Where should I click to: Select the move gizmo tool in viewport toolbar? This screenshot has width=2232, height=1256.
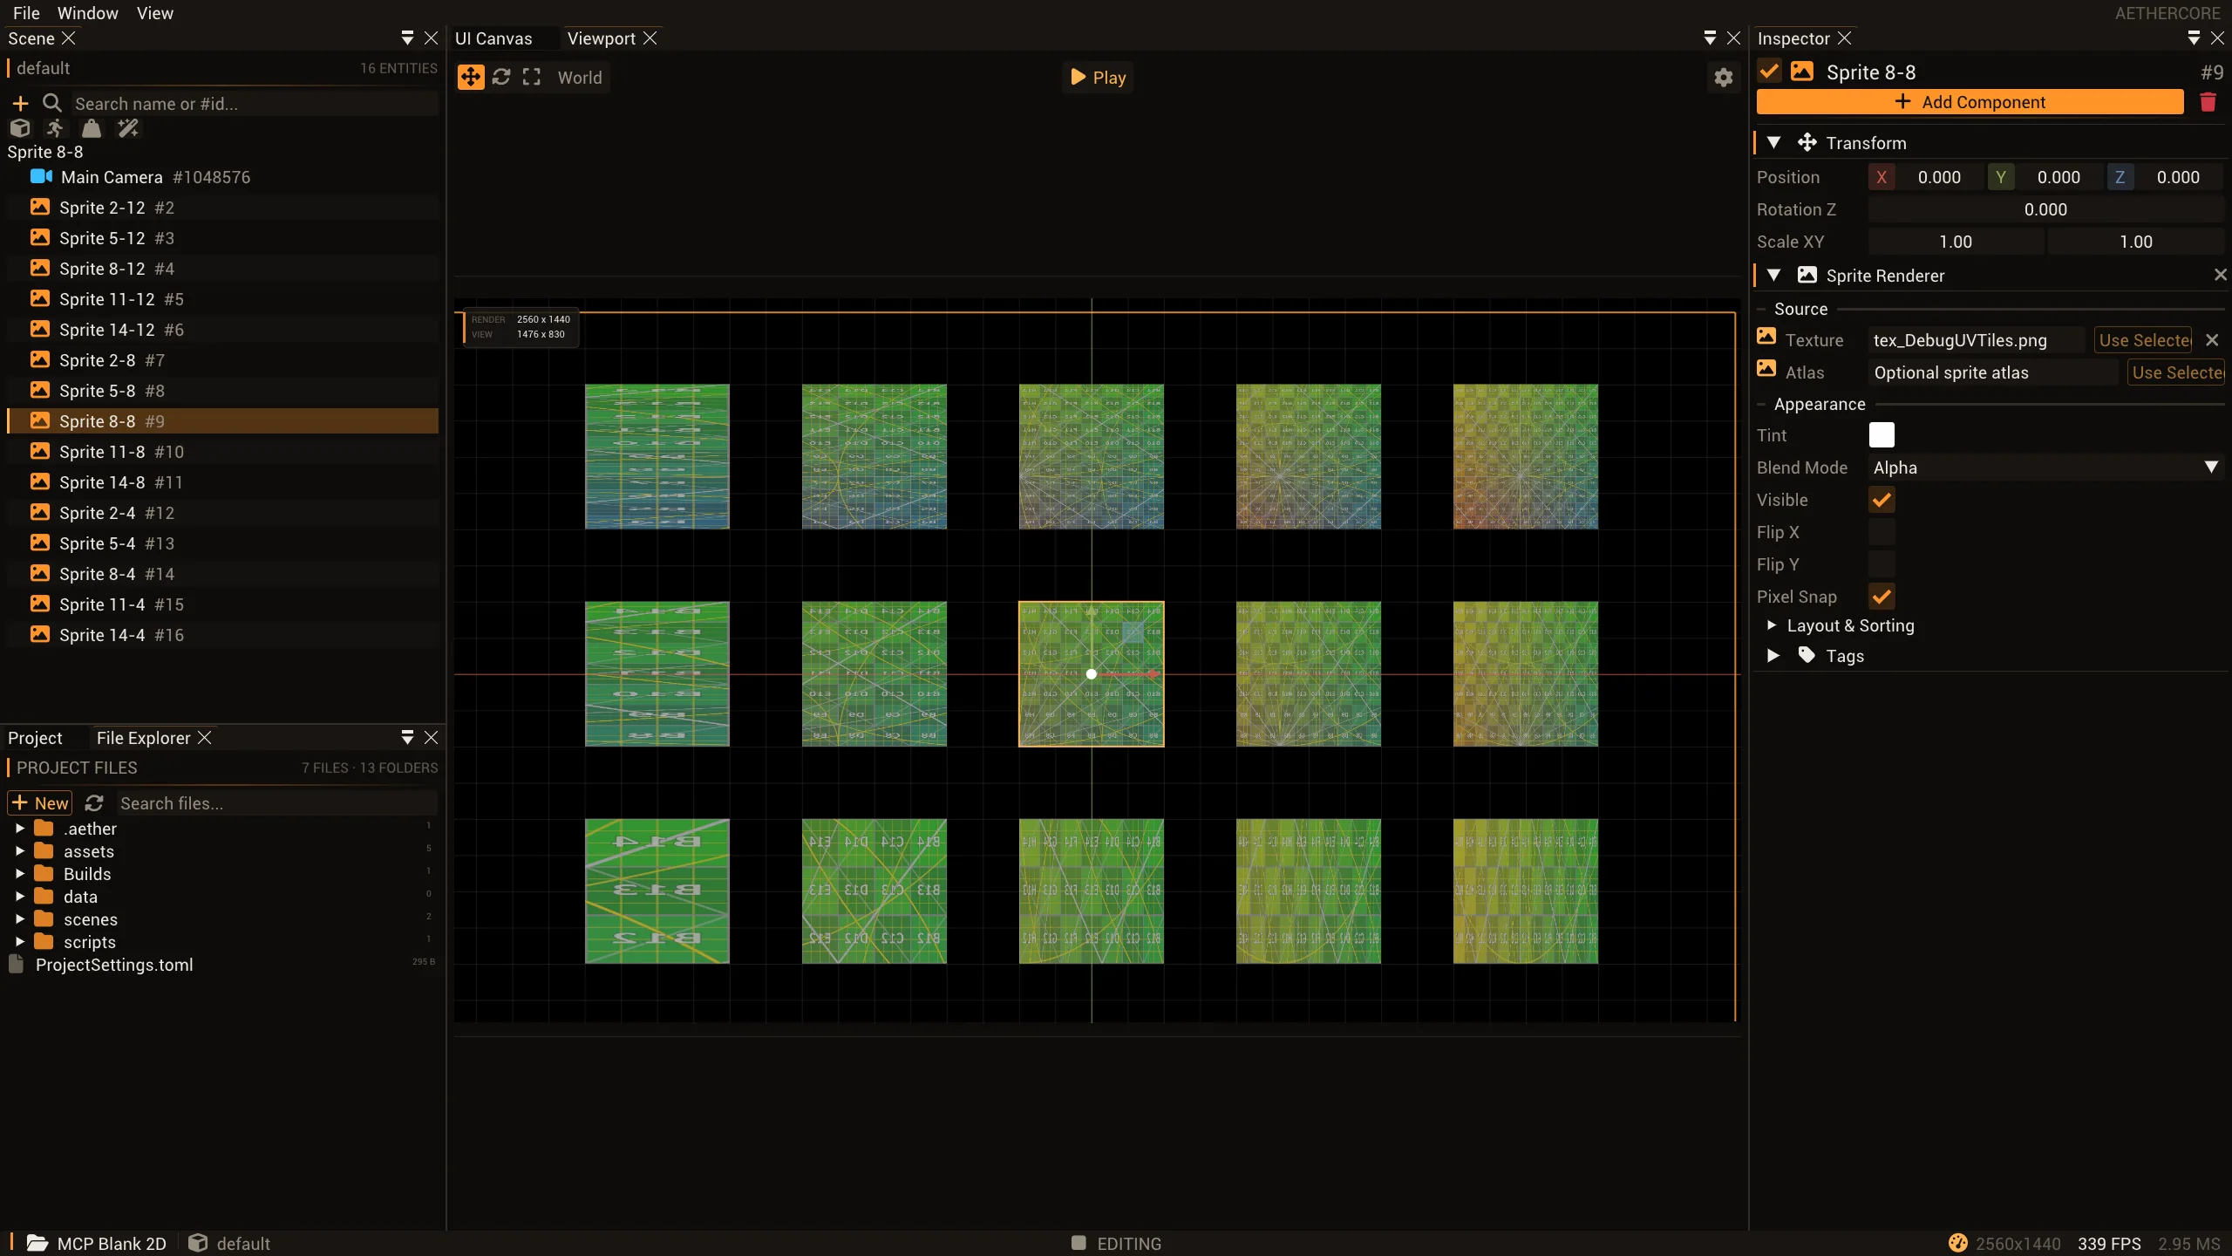471,77
